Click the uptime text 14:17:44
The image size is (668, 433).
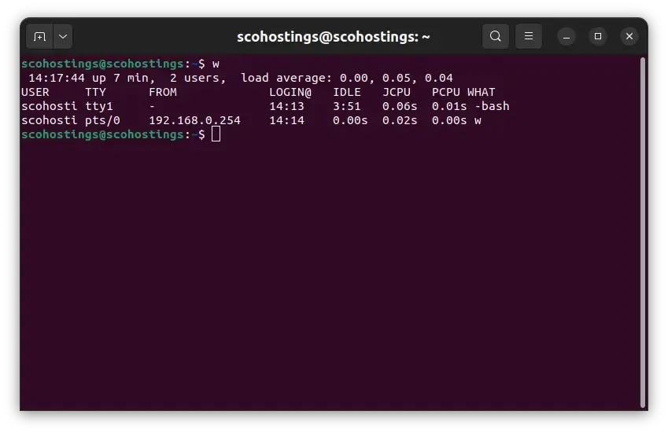point(57,78)
